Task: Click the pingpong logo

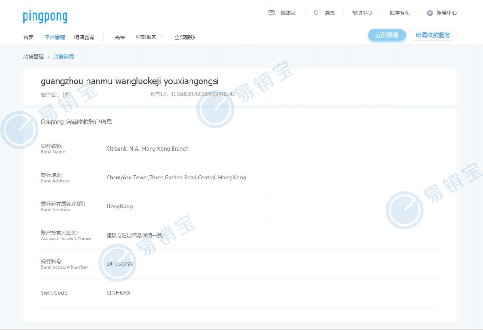Action: [45, 17]
